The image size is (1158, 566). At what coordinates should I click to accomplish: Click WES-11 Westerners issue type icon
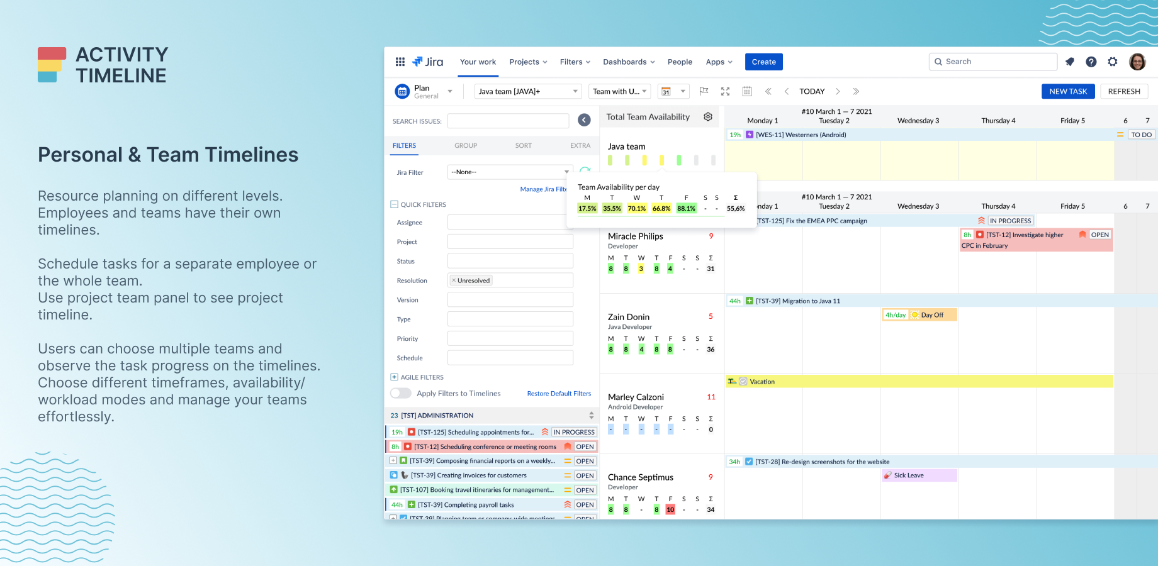(x=750, y=135)
